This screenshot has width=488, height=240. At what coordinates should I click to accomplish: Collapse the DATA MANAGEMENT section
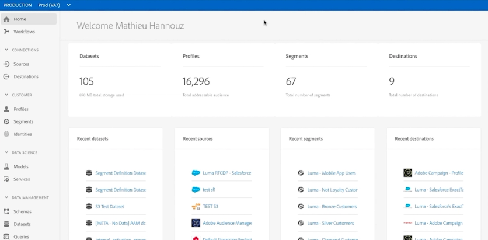(x=6, y=198)
